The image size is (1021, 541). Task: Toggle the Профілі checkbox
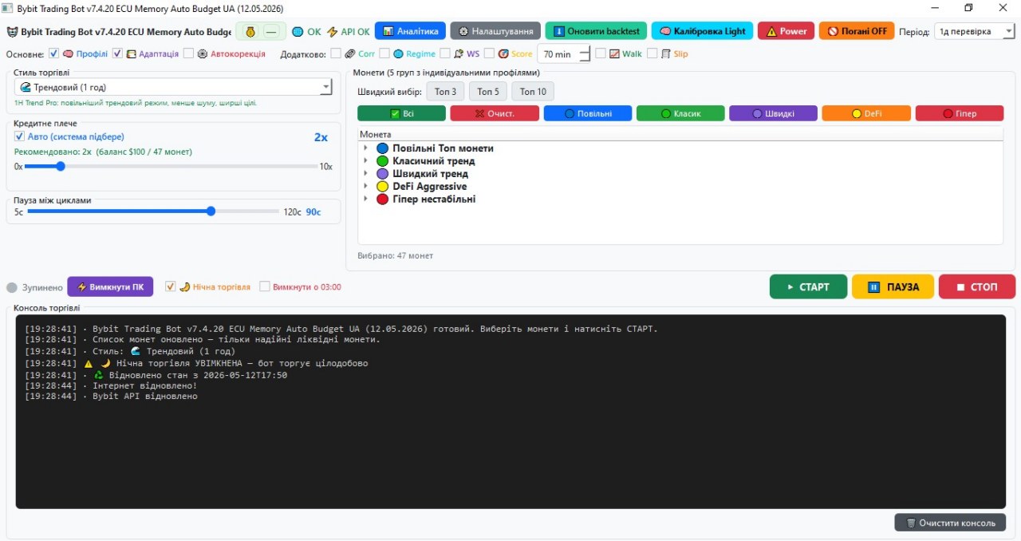pos(53,53)
